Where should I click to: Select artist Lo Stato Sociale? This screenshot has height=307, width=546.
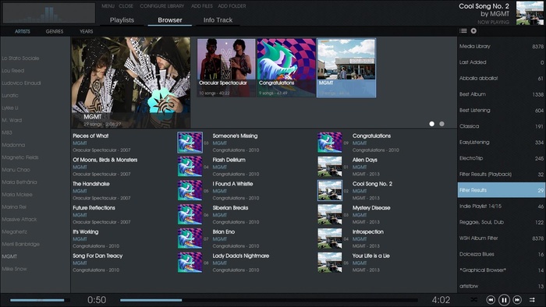coord(20,58)
